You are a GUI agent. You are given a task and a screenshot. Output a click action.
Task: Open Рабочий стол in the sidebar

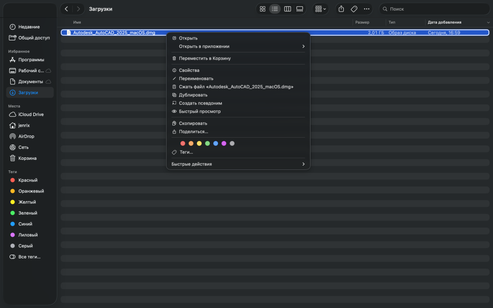(30, 71)
